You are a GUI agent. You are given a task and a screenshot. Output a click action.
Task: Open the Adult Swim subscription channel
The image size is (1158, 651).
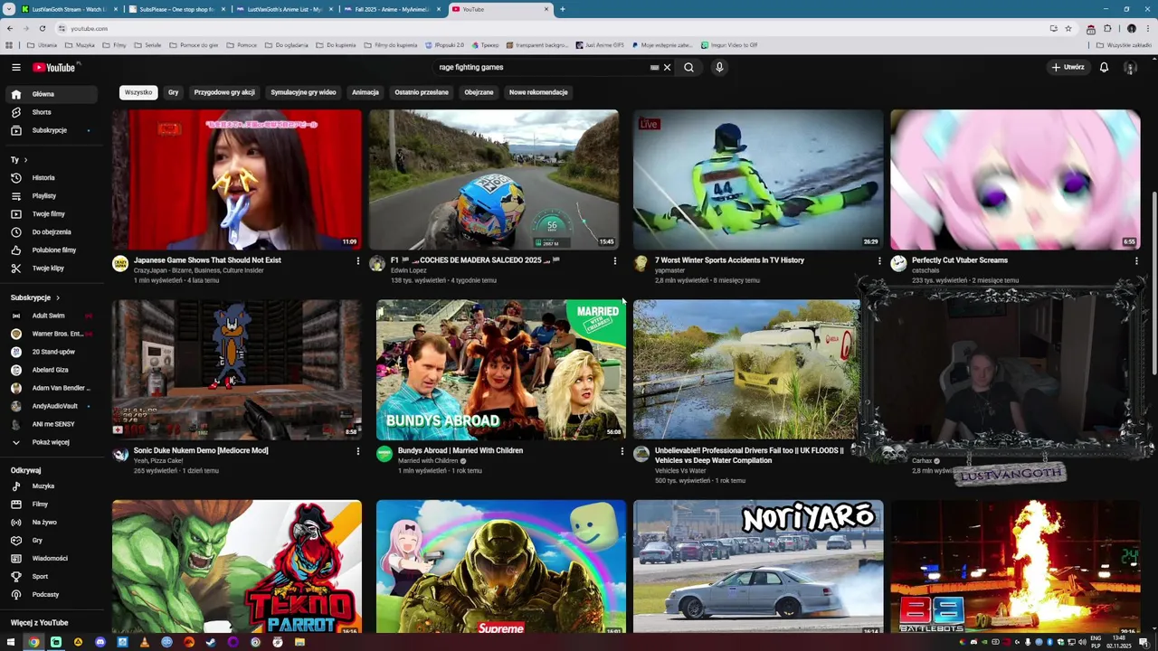click(x=51, y=316)
